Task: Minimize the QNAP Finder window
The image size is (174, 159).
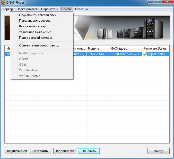Action: tap(151, 2)
